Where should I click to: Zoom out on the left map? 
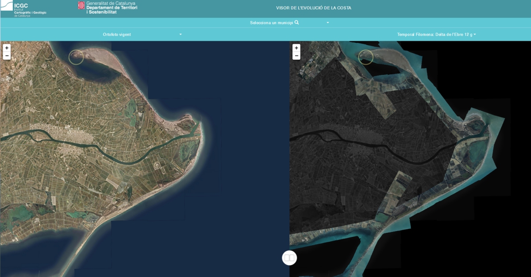click(x=7, y=55)
